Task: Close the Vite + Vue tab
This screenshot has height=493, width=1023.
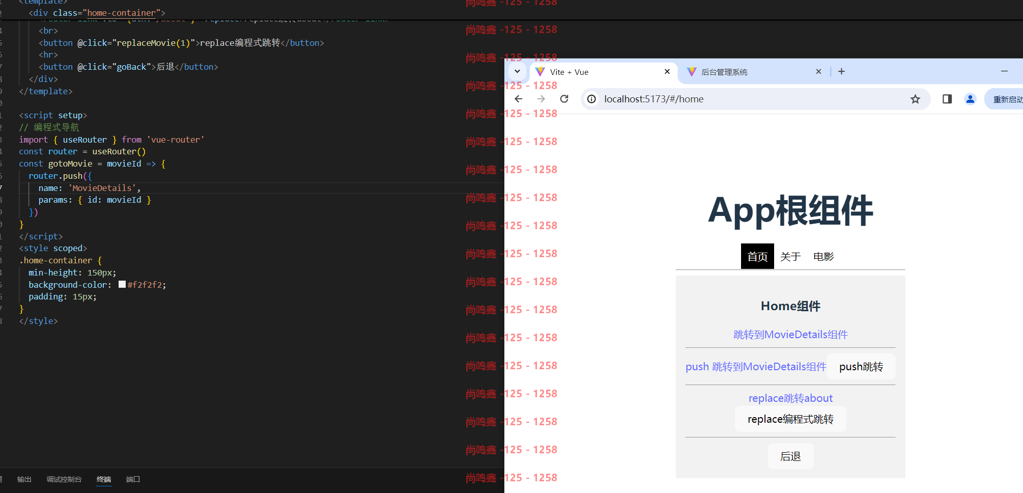Action: [667, 71]
